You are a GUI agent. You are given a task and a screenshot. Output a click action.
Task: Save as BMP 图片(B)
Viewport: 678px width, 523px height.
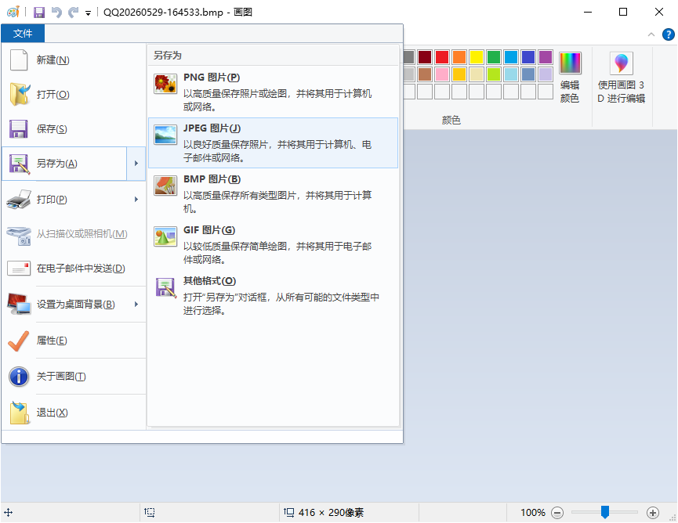273,193
